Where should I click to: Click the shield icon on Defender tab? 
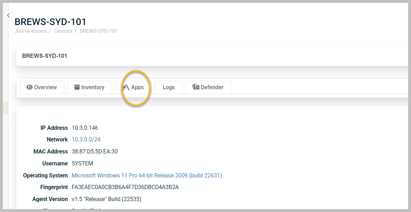click(x=196, y=87)
